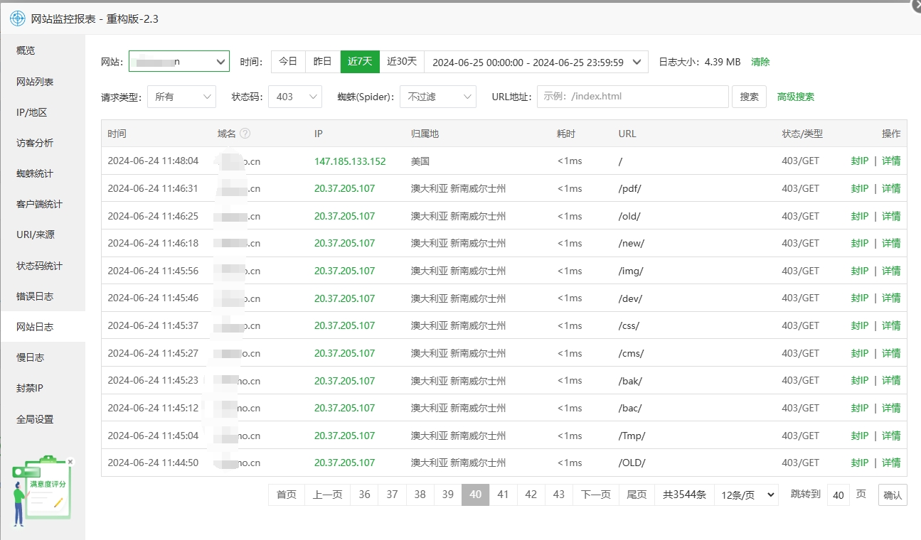Click 清除 to clear logs

tap(760, 62)
